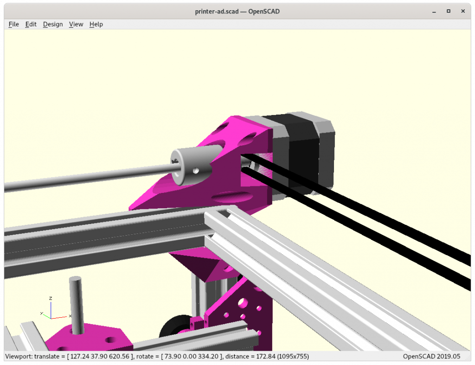
Task: Open the View menu
Action: [76, 24]
